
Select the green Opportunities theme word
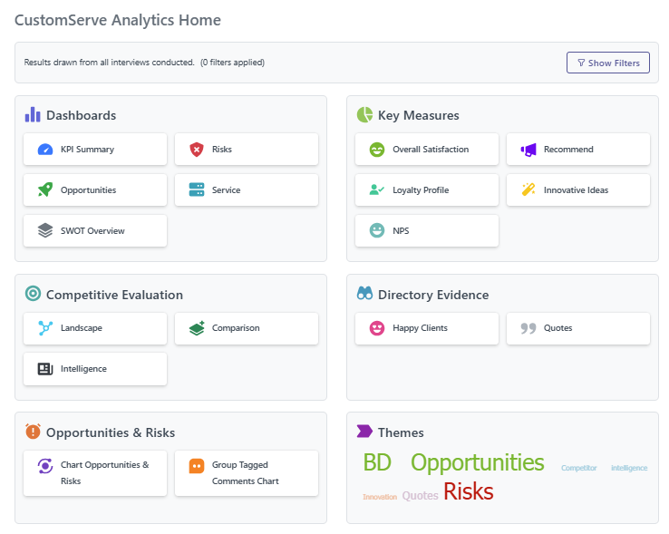[478, 462]
